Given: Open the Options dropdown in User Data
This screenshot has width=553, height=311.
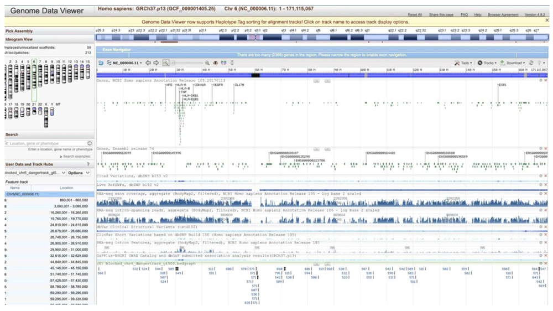Looking at the screenshot, I should (79, 173).
